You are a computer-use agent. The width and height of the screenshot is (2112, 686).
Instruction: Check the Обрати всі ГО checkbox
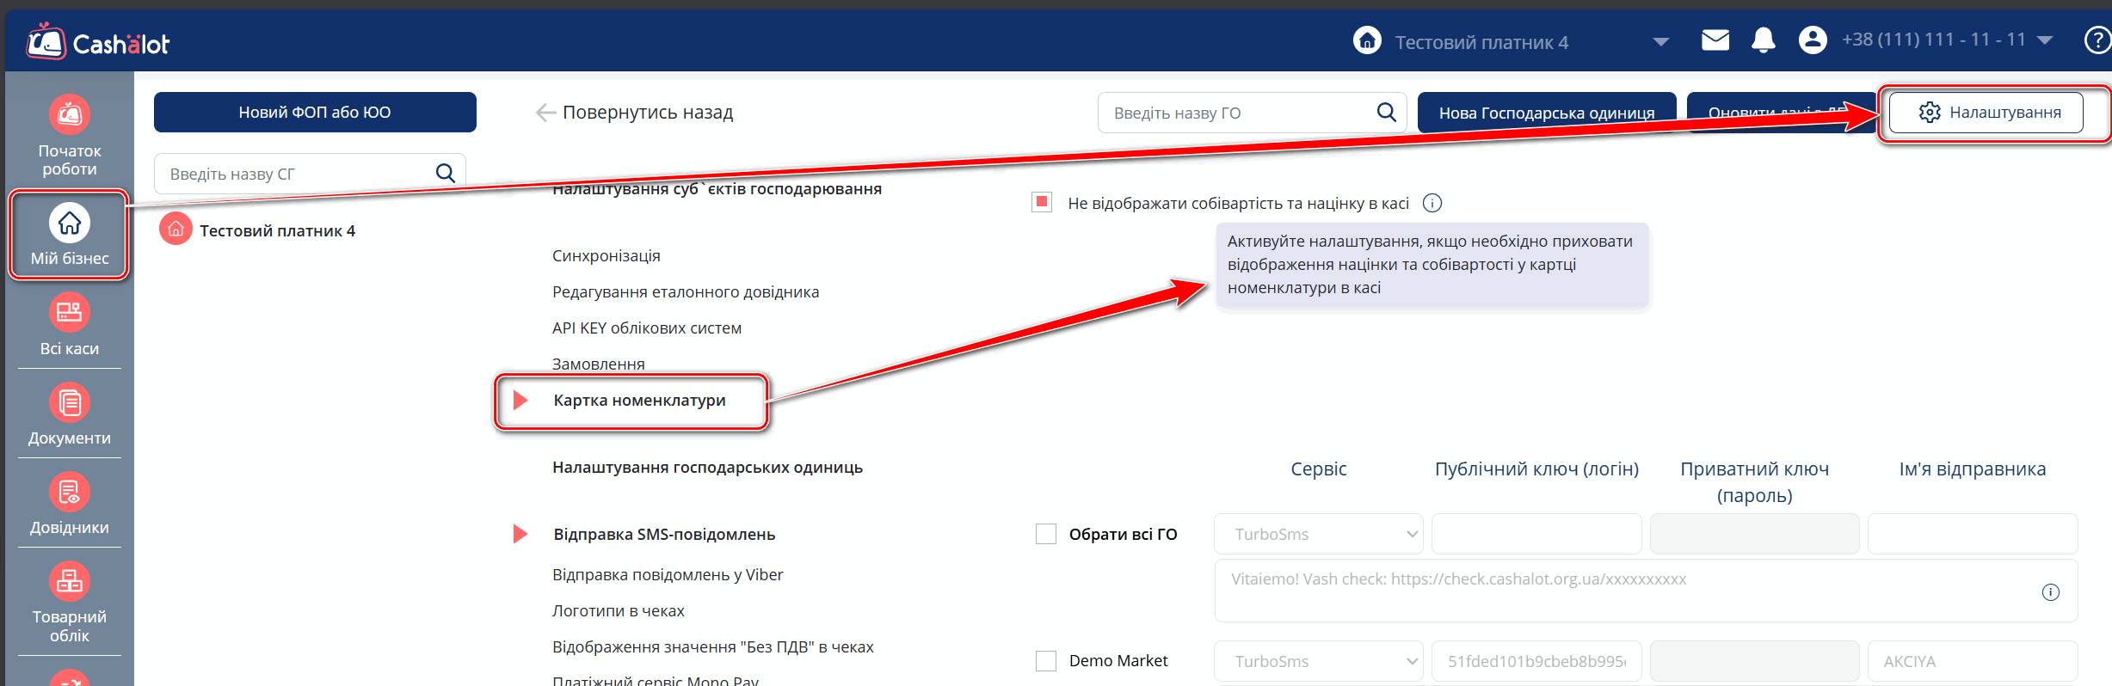click(1046, 534)
